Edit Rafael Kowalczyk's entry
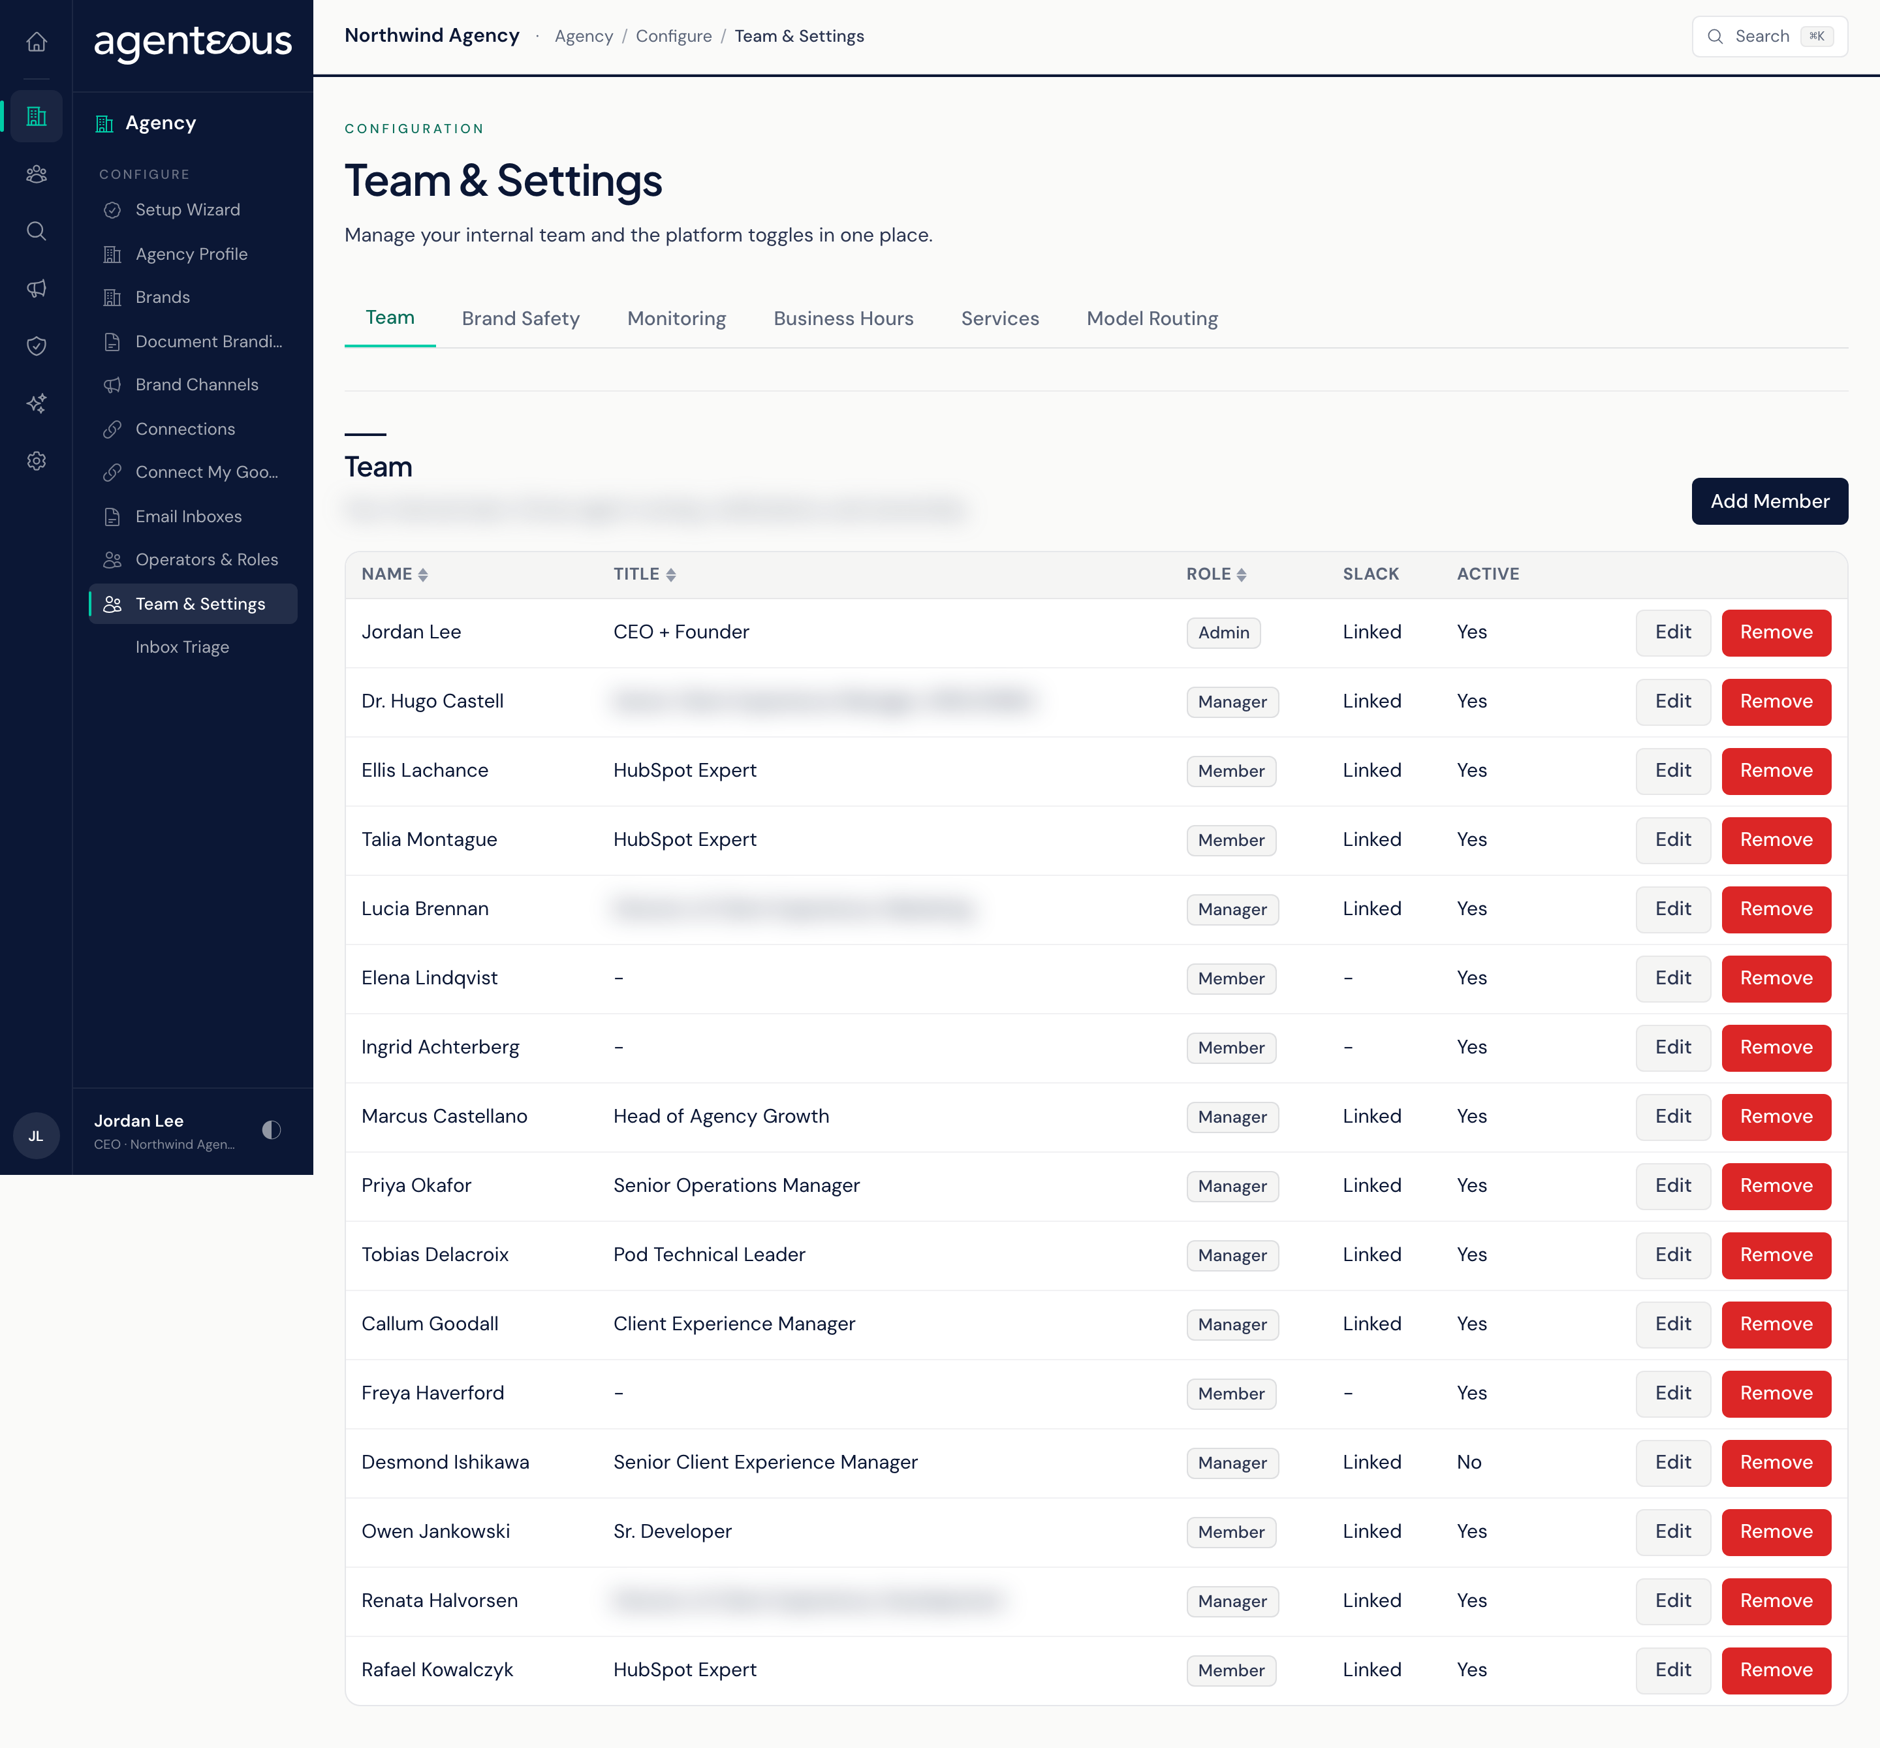 [x=1673, y=1670]
